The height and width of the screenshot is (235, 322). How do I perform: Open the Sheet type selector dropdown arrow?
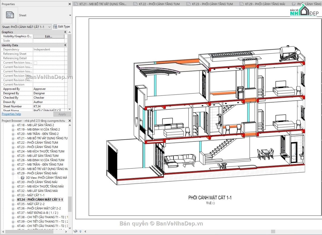coord(70,16)
